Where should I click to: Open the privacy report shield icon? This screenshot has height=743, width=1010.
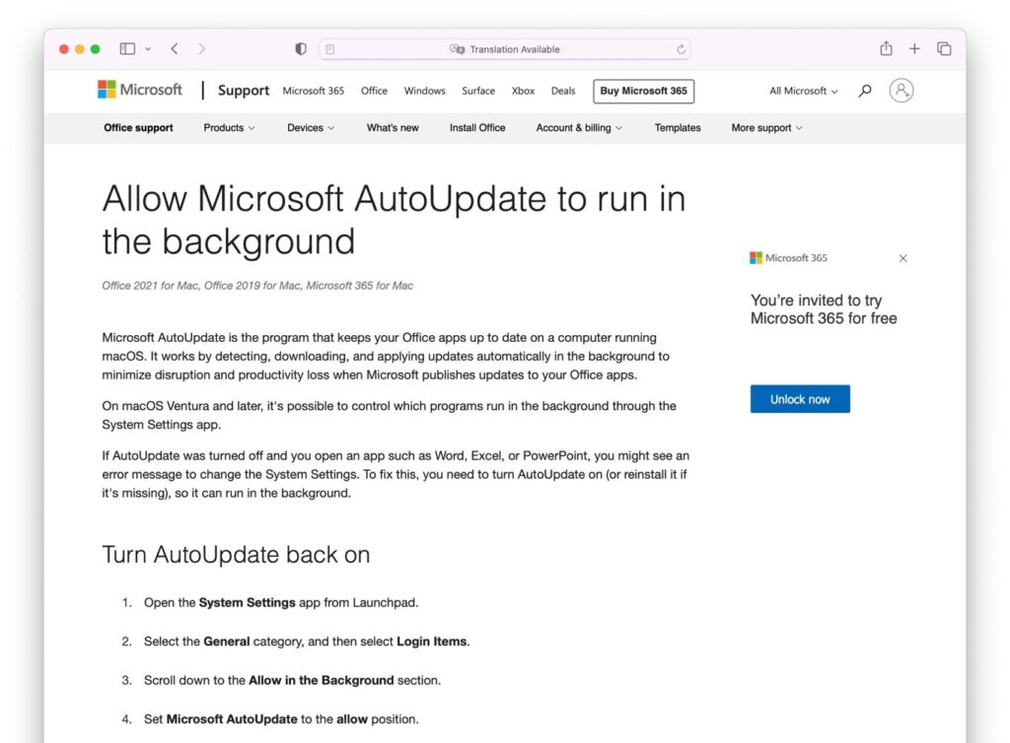point(301,49)
